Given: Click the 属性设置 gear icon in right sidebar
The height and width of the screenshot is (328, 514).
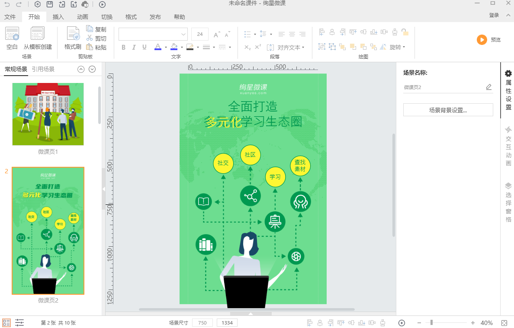Looking at the screenshot, I should click(508, 74).
